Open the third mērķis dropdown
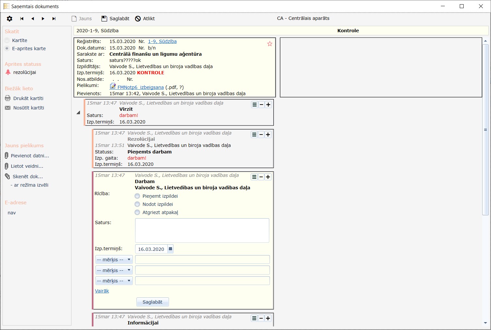491x330 pixels. point(114,281)
